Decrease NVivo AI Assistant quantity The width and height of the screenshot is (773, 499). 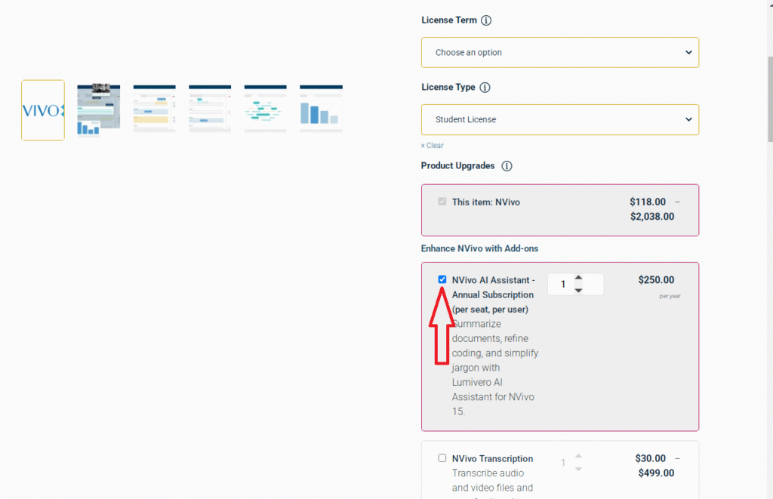(x=579, y=291)
